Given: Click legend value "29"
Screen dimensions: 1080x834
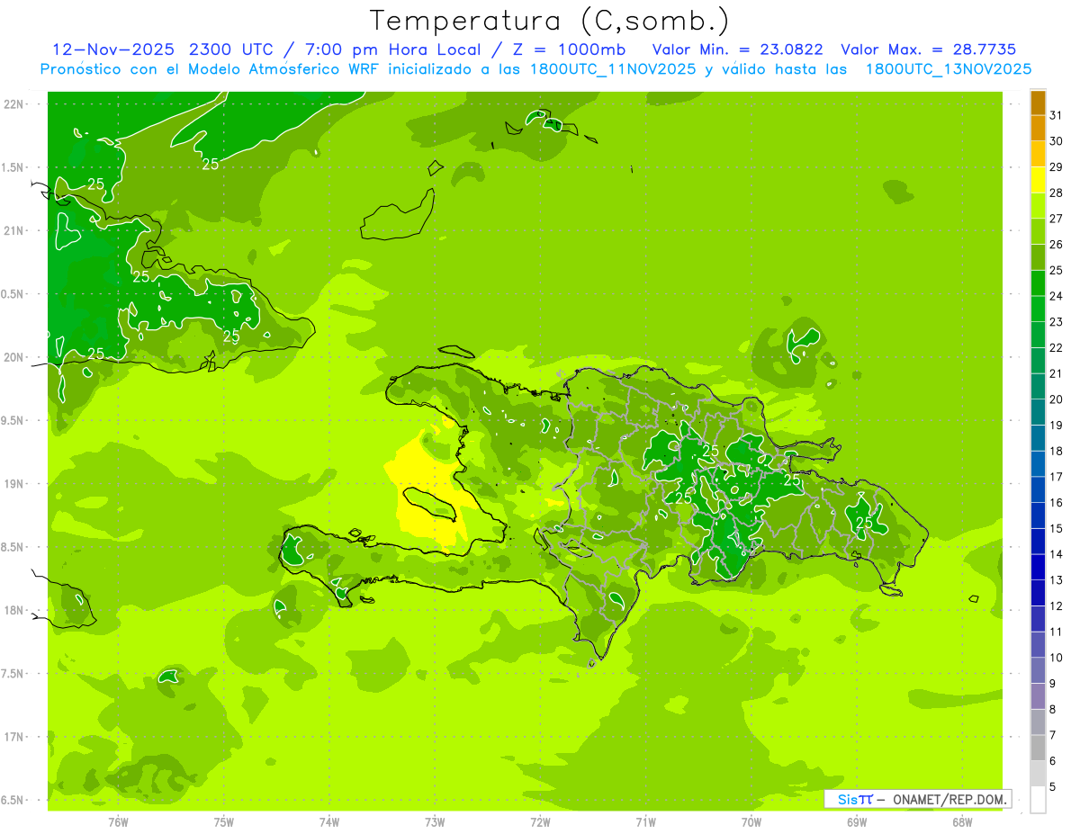Looking at the screenshot, I should pyautogui.click(x=1057, y=167).
